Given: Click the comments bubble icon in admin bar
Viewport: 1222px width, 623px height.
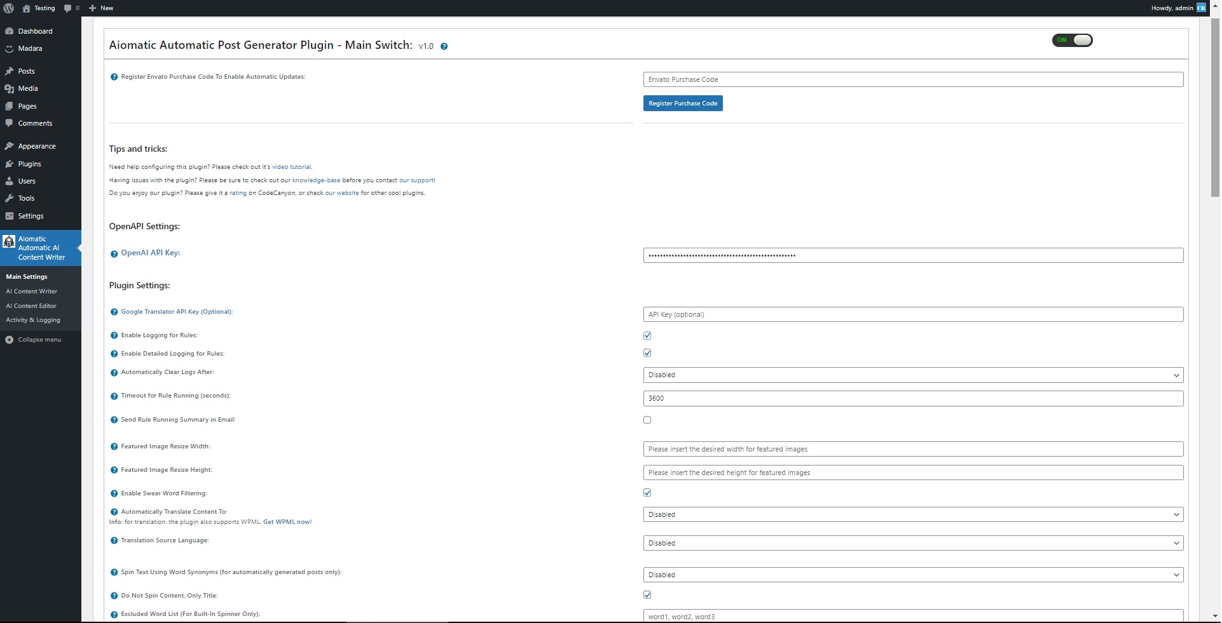Looking at the screenshot, I should (68, 8).
